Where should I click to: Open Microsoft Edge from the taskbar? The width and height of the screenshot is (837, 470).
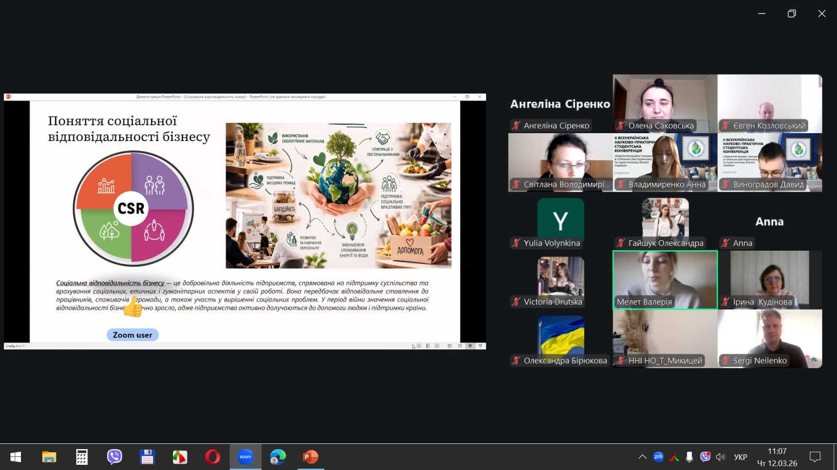point(278,457)
